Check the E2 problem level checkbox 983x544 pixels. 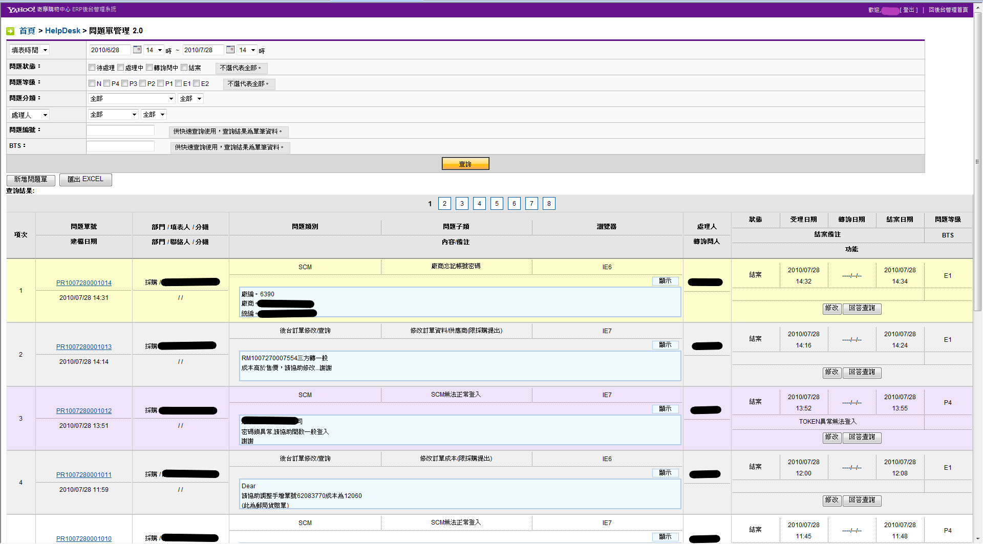(197, 83)
